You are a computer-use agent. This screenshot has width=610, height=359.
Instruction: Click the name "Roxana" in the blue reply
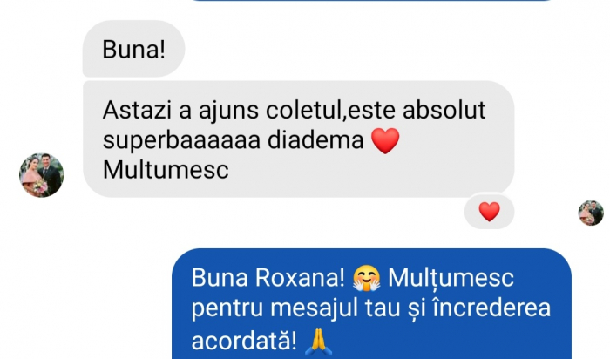(300, 278)
